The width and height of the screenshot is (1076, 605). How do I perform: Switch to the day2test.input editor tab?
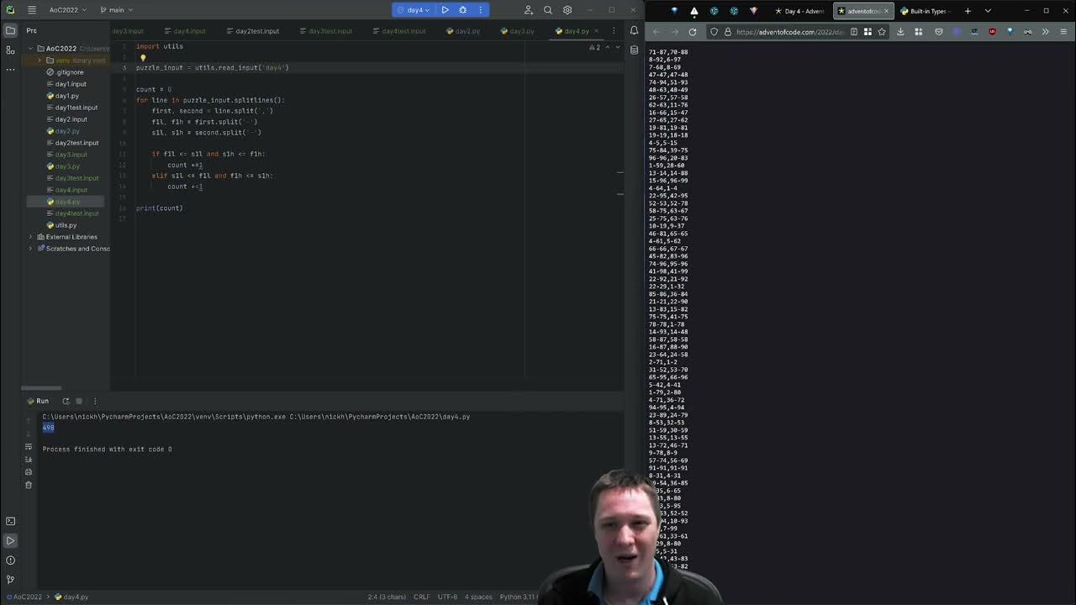(252, 31)
